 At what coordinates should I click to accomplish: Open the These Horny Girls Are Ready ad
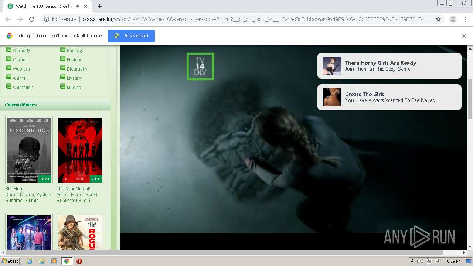(x=389, y=66)
